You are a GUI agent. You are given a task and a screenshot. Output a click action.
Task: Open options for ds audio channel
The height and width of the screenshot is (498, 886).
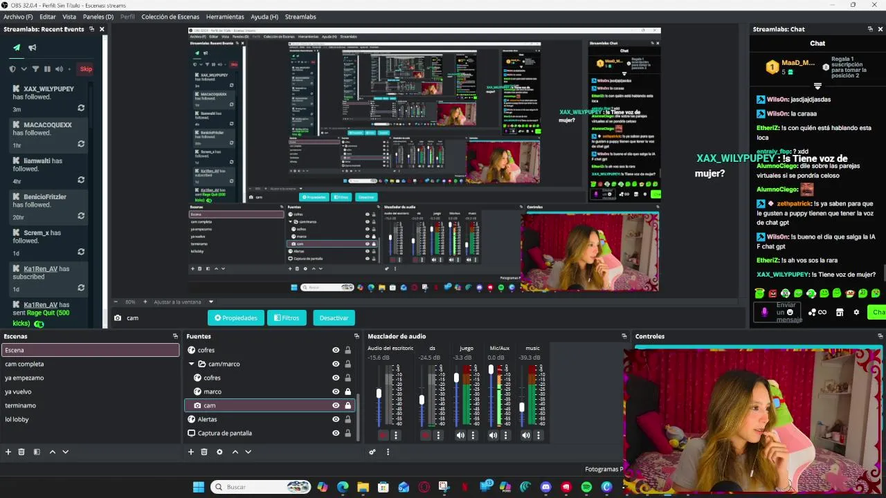440,435
